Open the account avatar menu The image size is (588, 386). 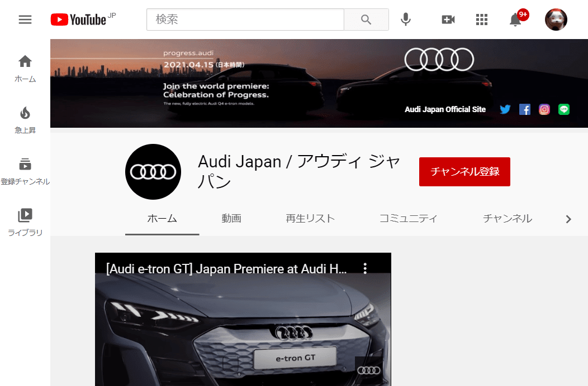556,20
